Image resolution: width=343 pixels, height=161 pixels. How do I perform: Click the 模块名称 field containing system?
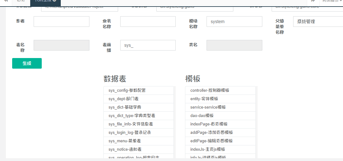234,22
